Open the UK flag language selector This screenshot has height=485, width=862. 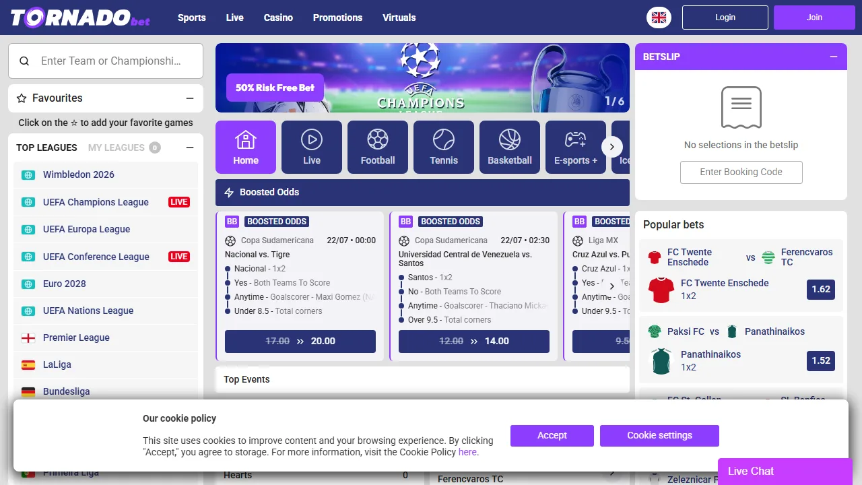pyautogui.click(x=659, y=18)
